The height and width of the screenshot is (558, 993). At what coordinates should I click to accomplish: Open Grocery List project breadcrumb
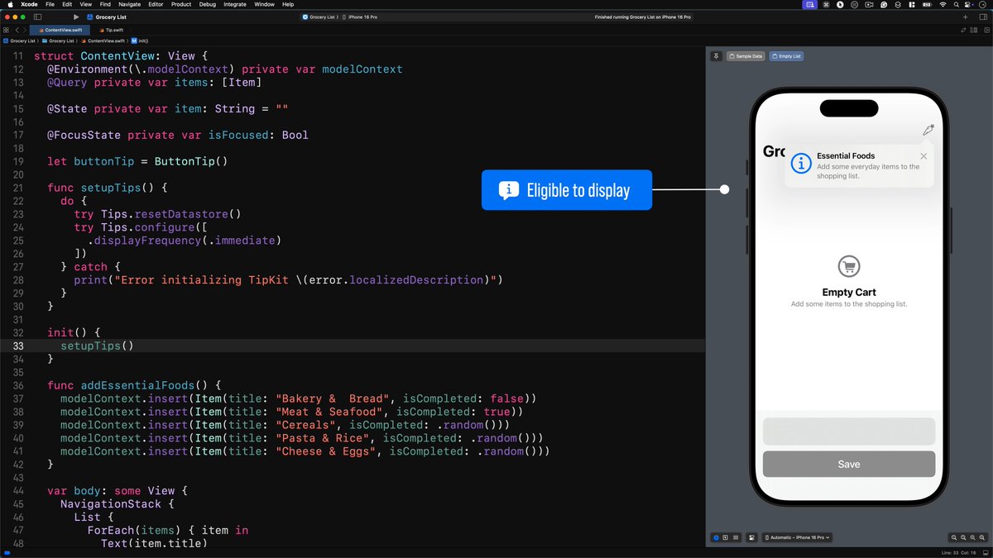[x=19, y=41]
